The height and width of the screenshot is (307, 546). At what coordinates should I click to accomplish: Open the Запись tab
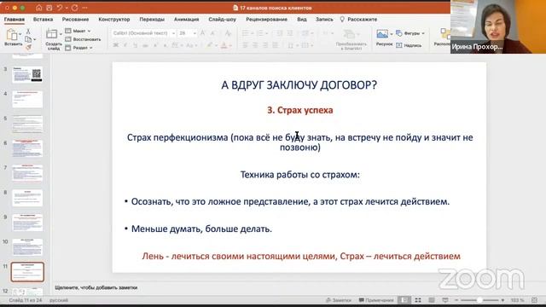click(x=324, y=20)
